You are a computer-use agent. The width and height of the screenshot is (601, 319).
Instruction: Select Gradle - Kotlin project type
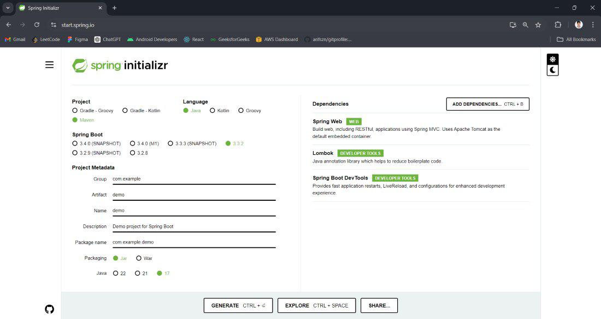pos(142,111)
